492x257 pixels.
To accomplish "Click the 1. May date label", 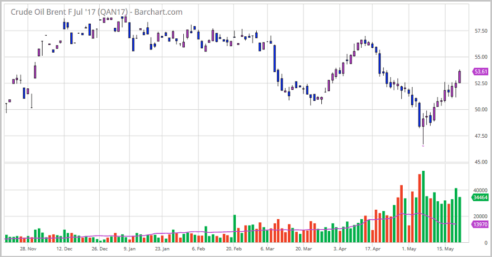I will pyautogui.click(x=409, y=249).
